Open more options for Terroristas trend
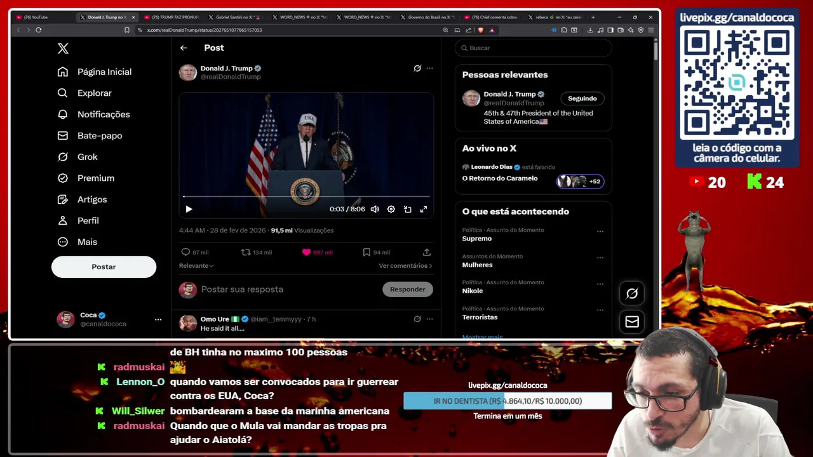813x457 pixels. click(600, 310)
